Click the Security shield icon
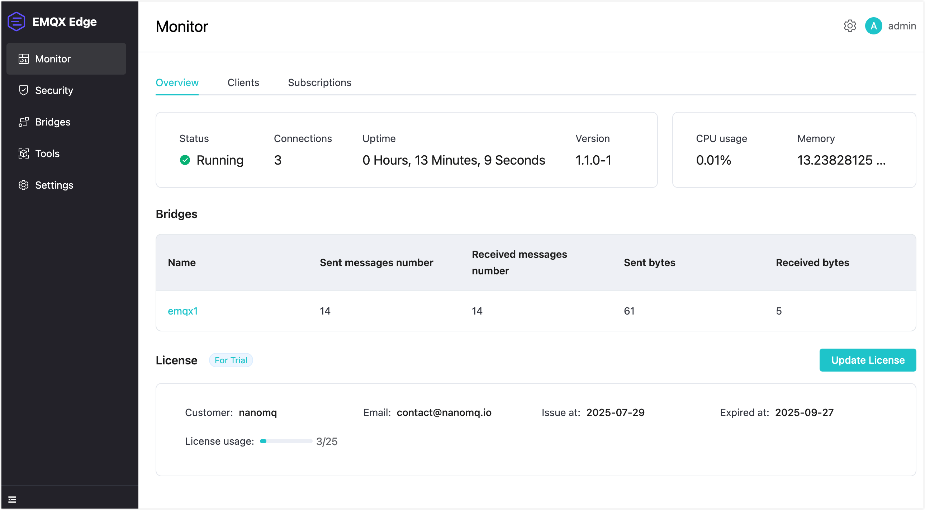The height and width of the screenshot is (510, 925). tap(23, 90)
